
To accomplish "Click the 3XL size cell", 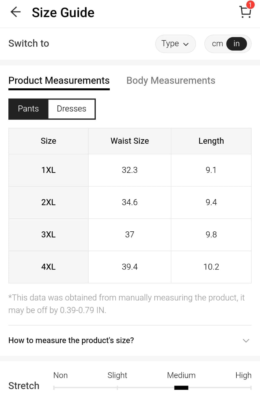I will (49, 235).
